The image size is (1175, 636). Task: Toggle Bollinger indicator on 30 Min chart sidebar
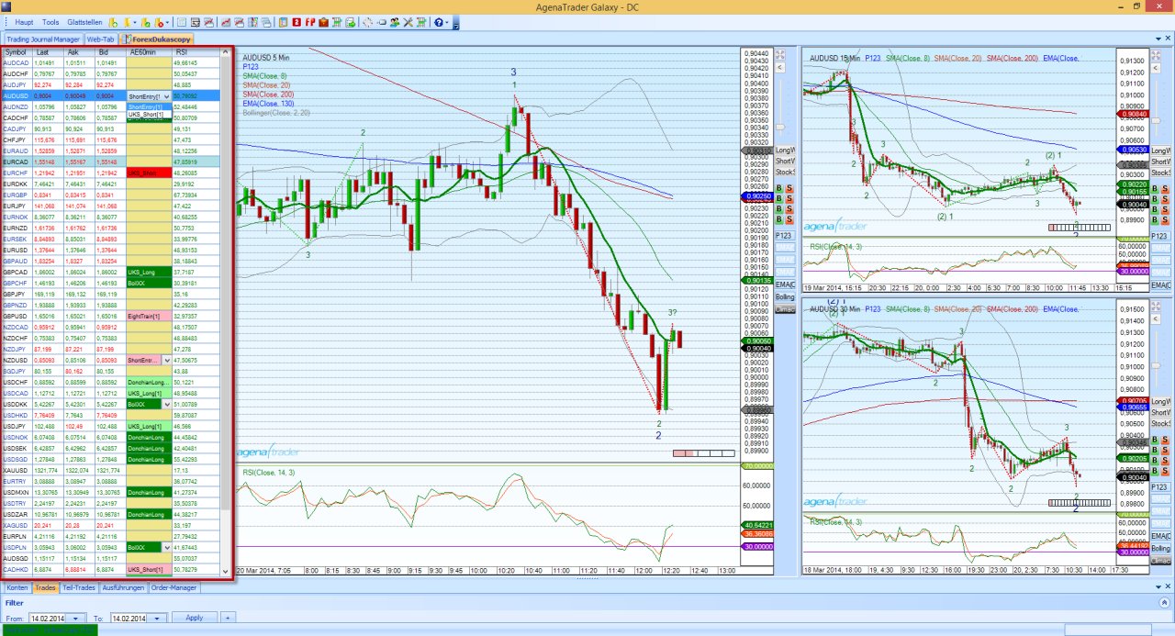[1161, 548]
